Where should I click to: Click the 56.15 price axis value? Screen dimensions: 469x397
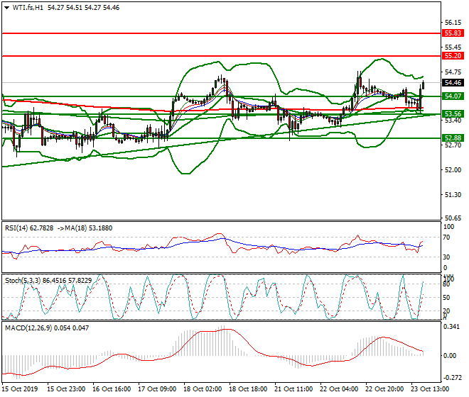click(453, 23)
